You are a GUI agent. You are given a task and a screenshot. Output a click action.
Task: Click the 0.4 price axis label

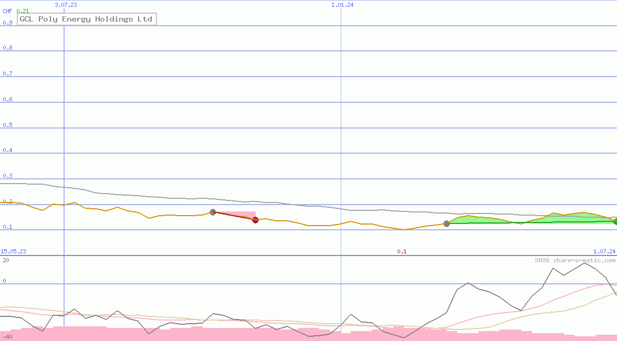pyautogui.click(x=7, y=150)
